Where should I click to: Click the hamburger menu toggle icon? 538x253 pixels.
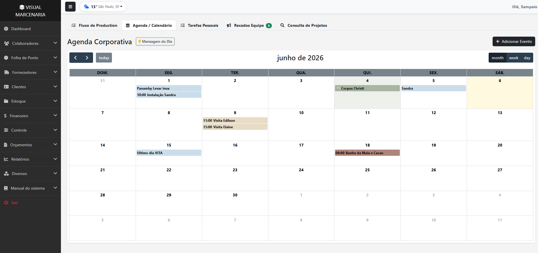(70, 7)
